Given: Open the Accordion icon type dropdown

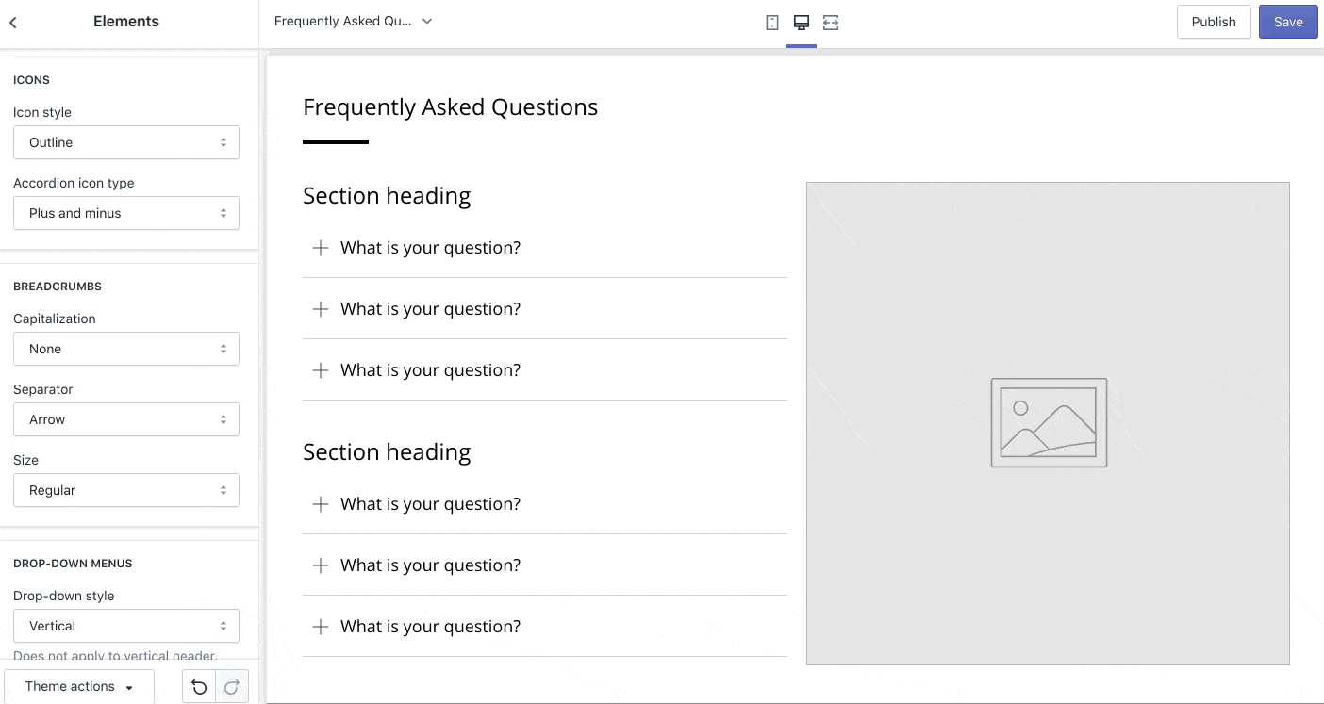Looking at the screenshot, I should click(125, 213).
